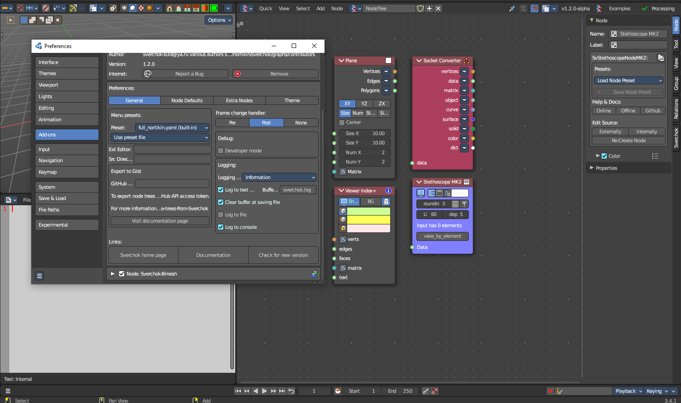681x403 pixels.
Task: Click the Check for new version button
Action: 284,255
